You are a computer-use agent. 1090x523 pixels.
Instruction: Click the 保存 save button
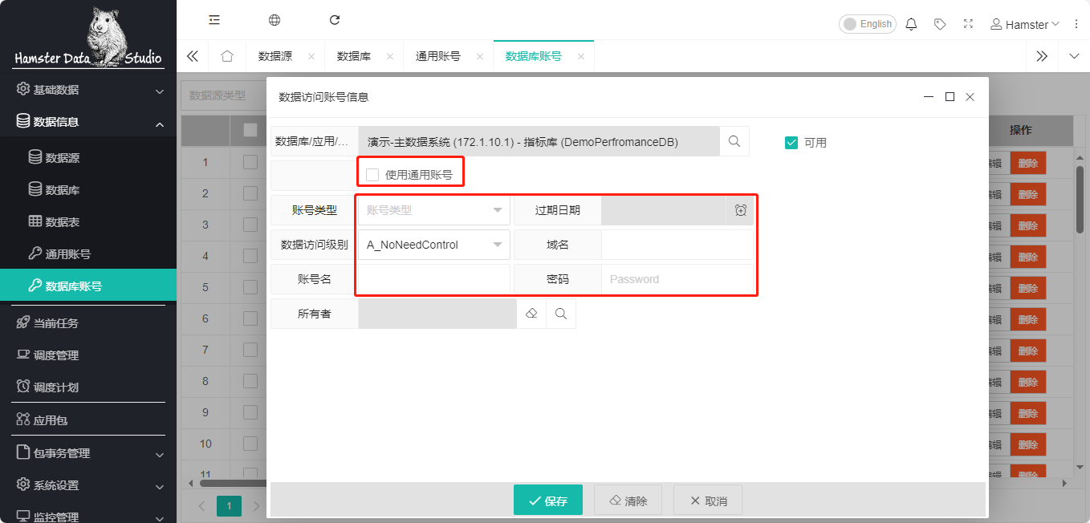click(547, 501)
